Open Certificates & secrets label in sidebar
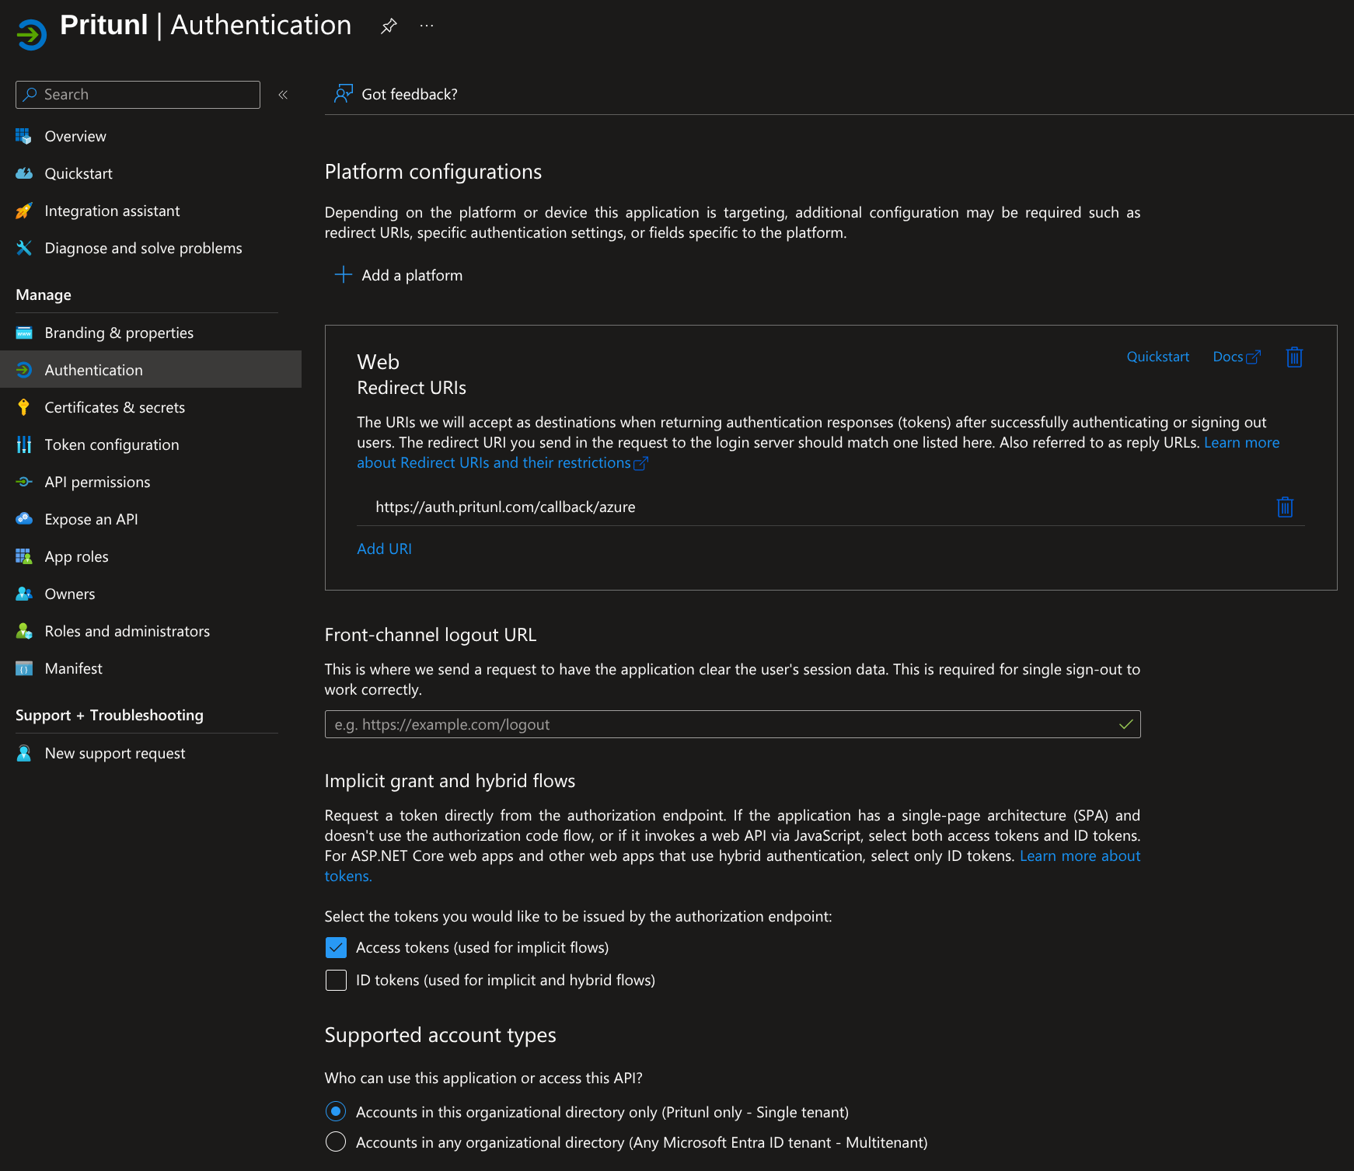Viewport: 1354px width, 1171px height. (115, 407)
